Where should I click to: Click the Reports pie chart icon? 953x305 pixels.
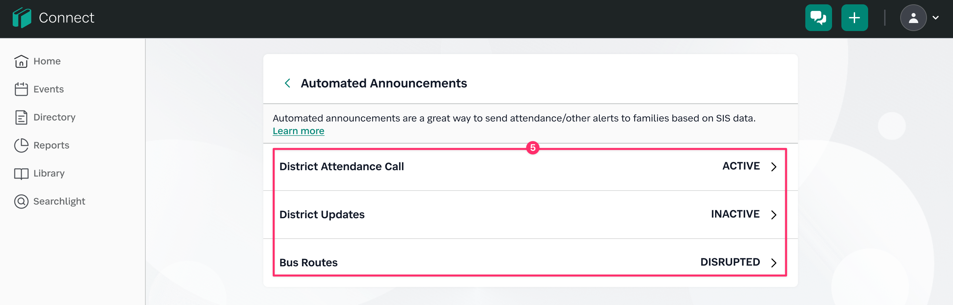coord(21,145)
